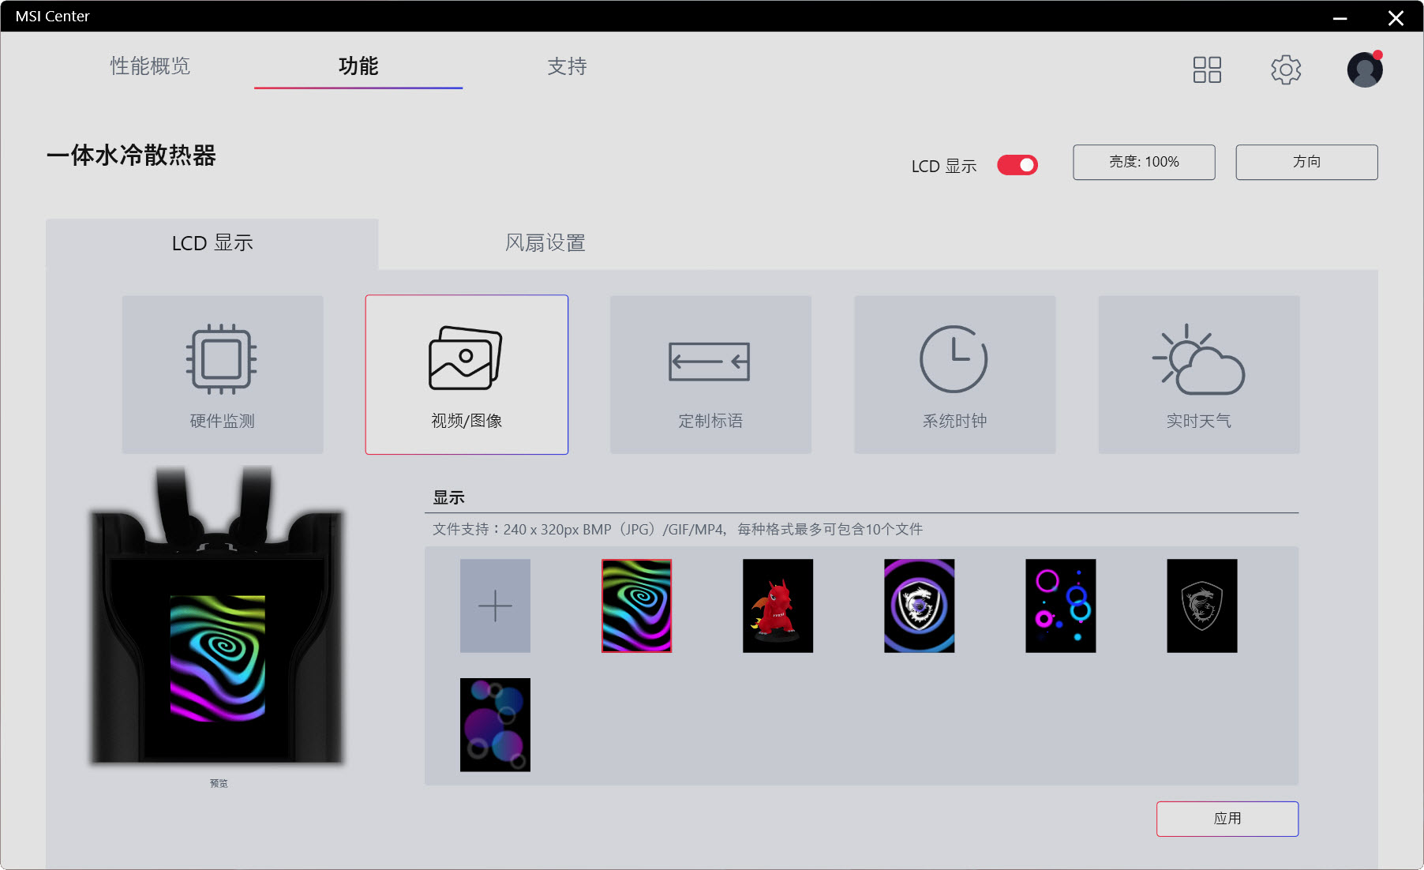Viewport: 1424px width, 870px height.
Task: Select the MSI dragon shield logo thumbnail
Action: click(1202, 606)
